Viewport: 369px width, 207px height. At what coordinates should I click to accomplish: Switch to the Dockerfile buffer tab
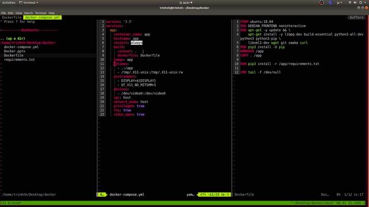click(x=12, y=17)
